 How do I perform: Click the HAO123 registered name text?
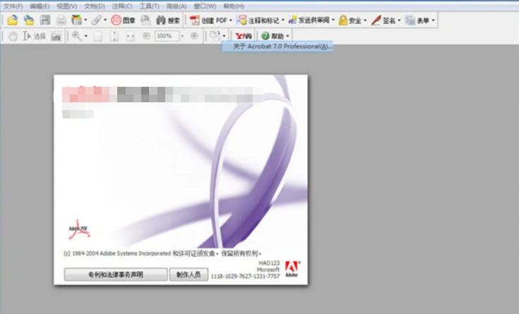tap(269, 263)
